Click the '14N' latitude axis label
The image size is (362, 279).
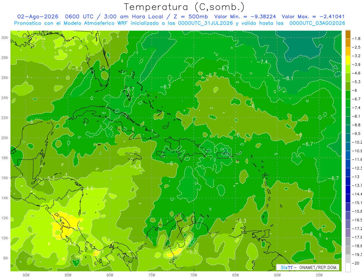[5, 198]
